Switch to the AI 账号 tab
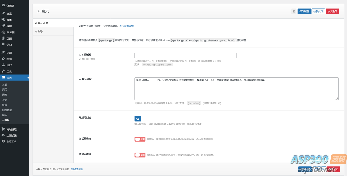The width and height of the screenshot is (347, 176). (x=39, y=32)
